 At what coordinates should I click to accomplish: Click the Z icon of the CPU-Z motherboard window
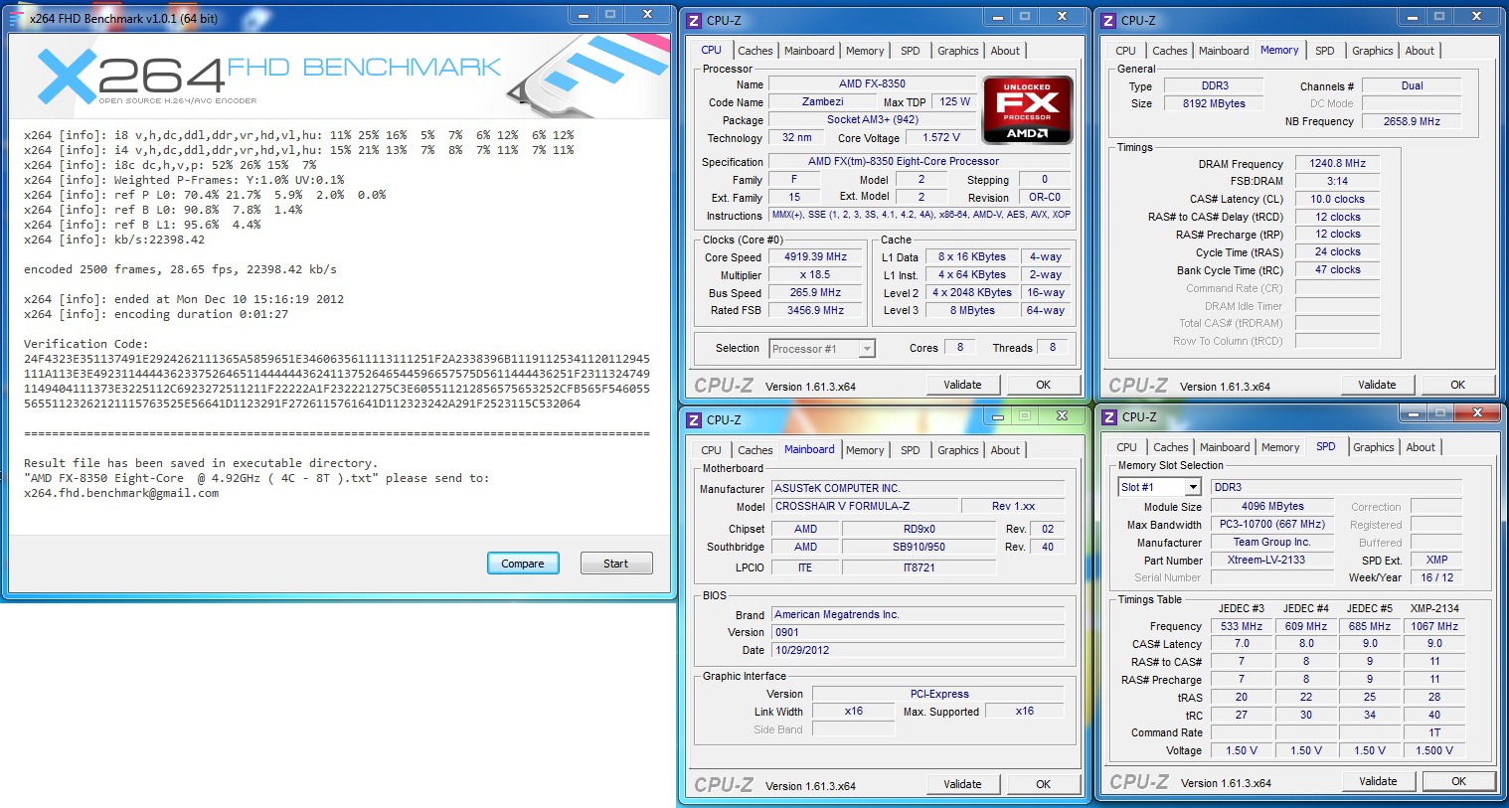point(694,419)
